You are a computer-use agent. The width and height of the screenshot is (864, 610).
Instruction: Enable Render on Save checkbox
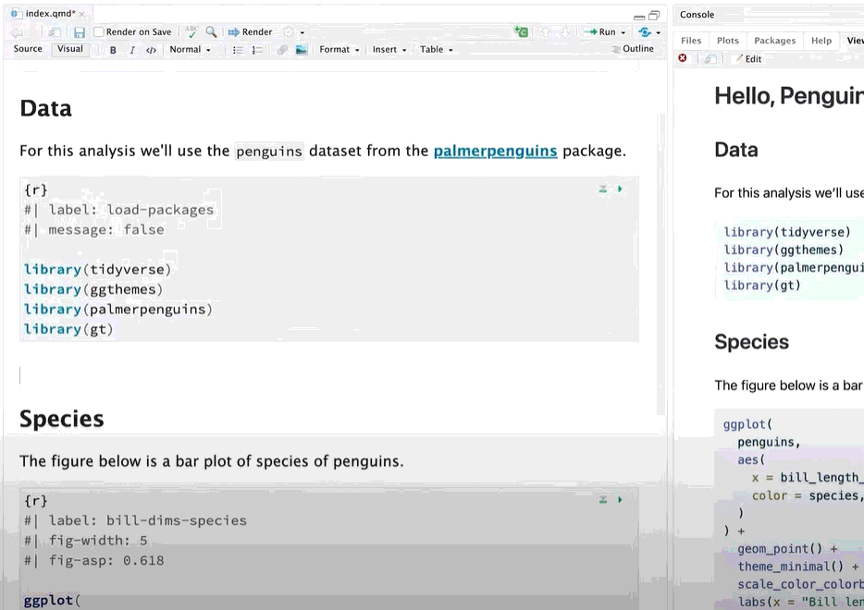99,32
